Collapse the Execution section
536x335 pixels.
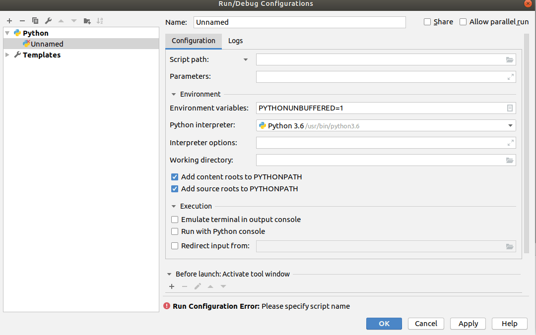(x=174, y=206)
